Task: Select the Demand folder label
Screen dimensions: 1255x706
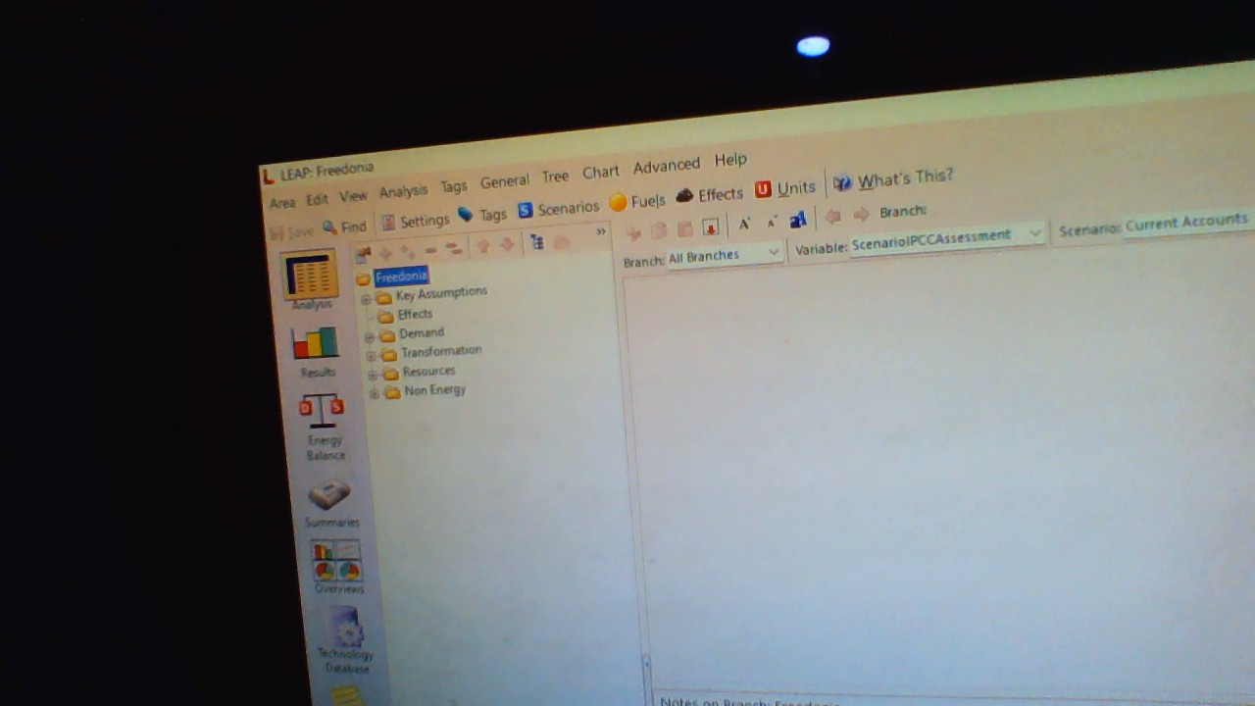Action: click(x=422, y=333)
